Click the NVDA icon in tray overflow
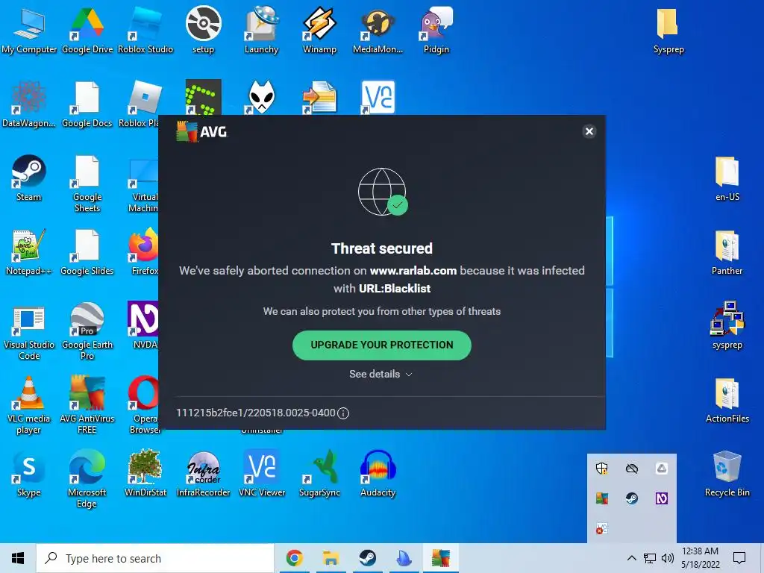The image size is (764, 573). pos(662,498)
